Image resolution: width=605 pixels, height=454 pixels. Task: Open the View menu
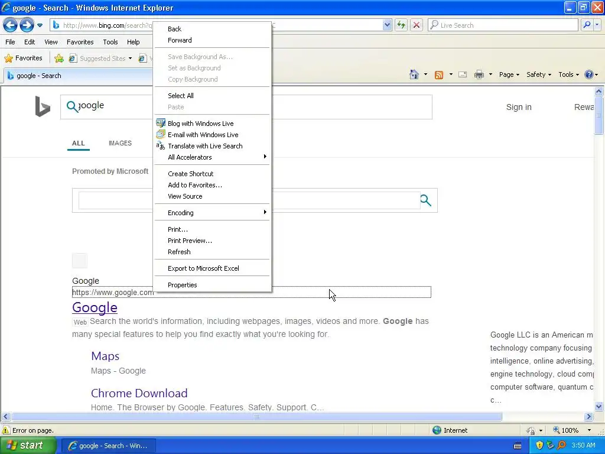51,42
